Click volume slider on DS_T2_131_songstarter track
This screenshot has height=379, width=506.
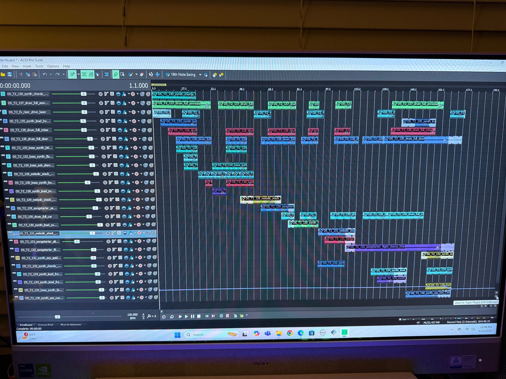click(x=77, y=242)
